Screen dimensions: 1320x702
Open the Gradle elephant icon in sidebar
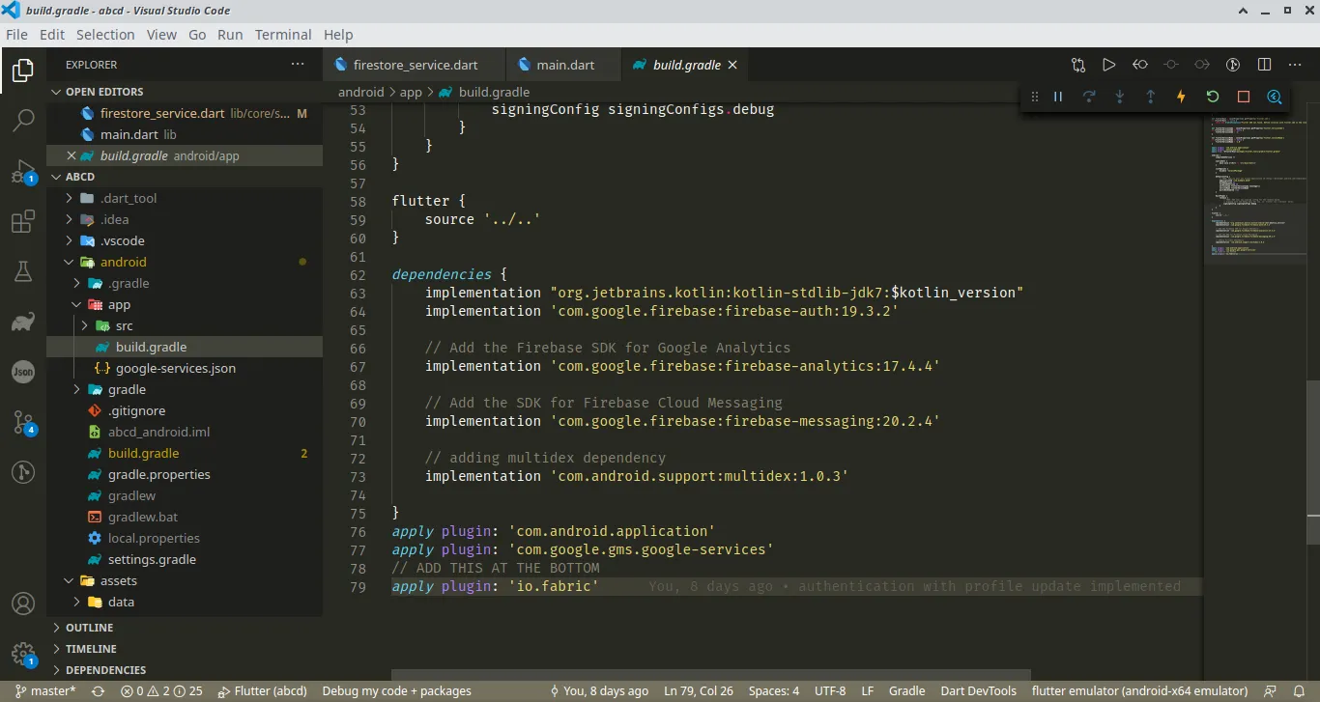(22, 323)
